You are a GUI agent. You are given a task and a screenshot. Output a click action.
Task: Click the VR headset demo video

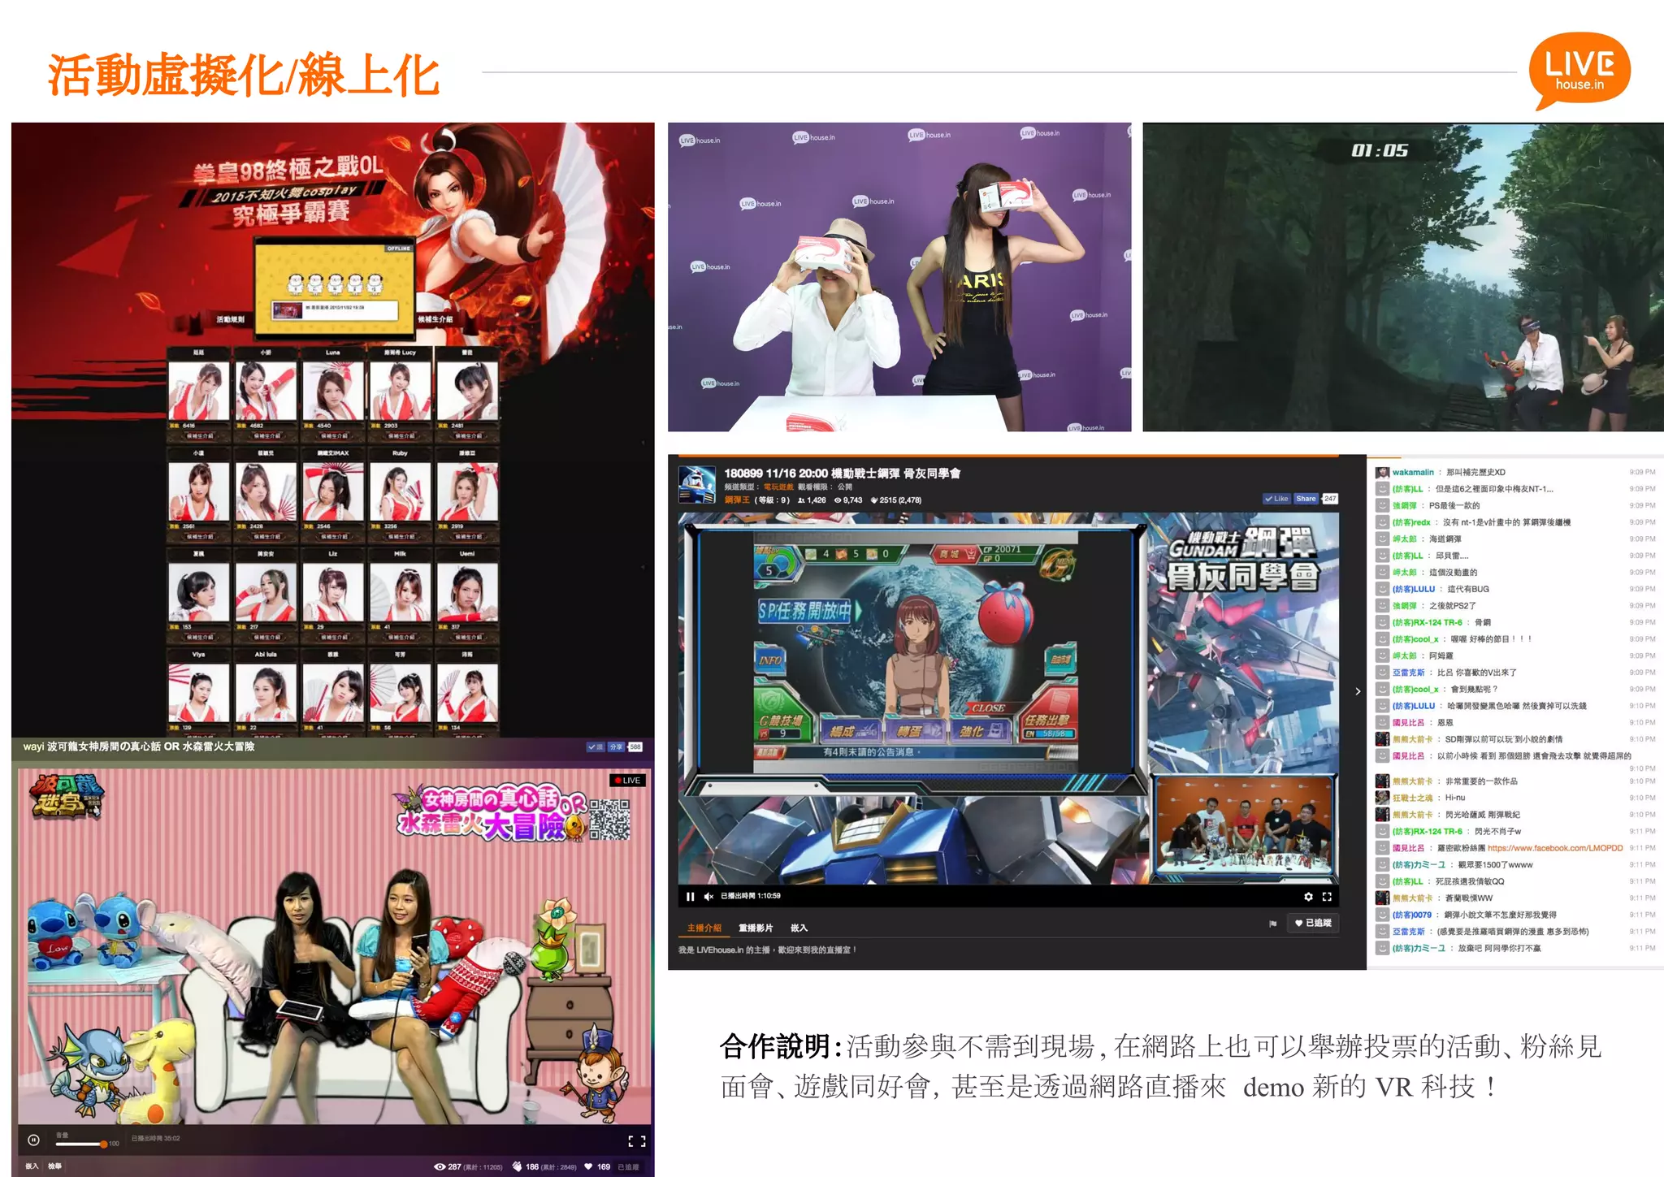[x=899, y=277]
